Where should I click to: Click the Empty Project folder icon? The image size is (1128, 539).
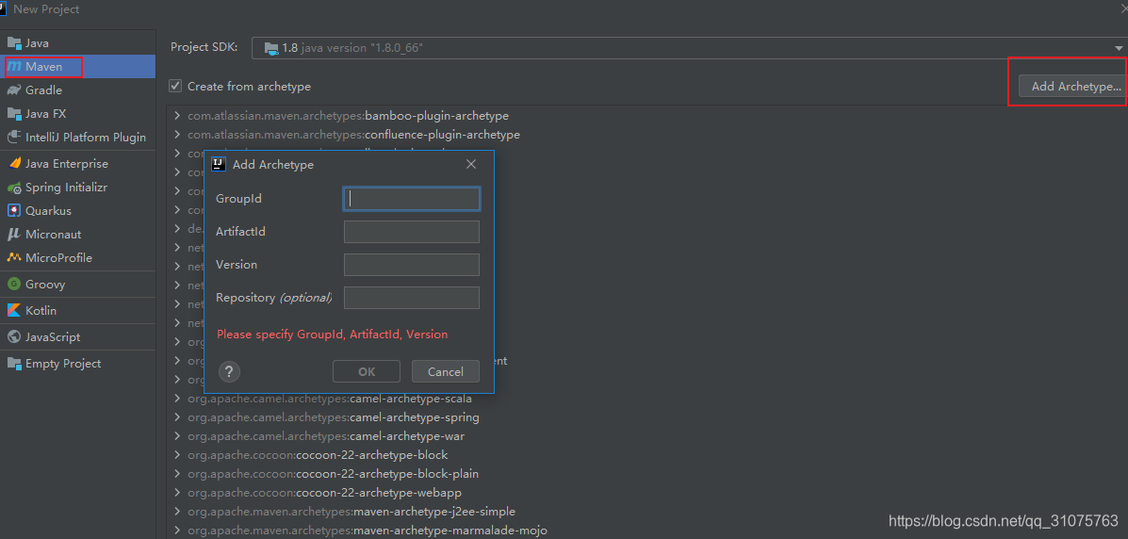pyautogui.click(x=14, y=364)
